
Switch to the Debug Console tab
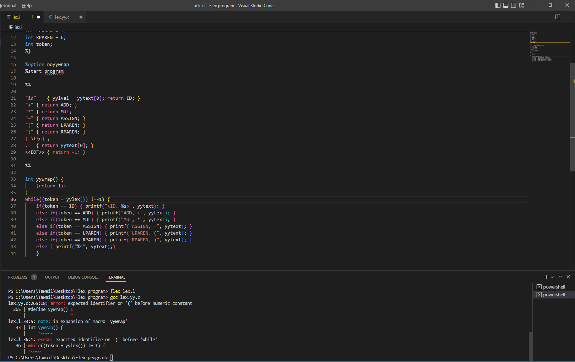pos(83,277)
